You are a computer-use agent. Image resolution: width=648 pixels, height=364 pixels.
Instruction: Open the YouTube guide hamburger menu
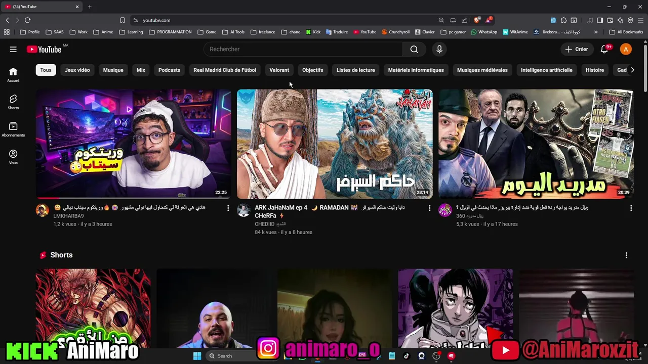(x=13, y=49)
